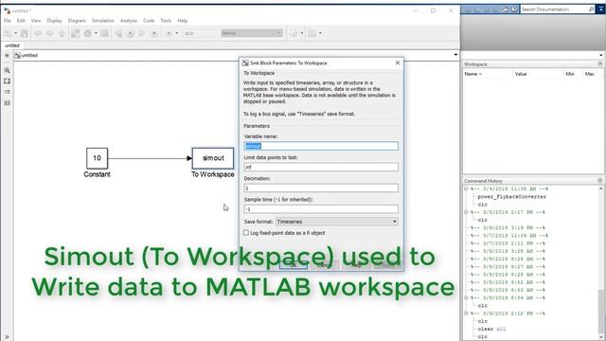The width and height of the screenshot is (606, 341).
Task: Expand the palette double-arrow at bottom left
Action: 7,337
